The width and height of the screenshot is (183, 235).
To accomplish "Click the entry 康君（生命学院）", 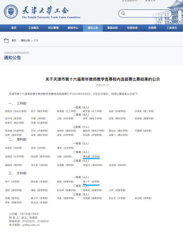I will 66,148.
